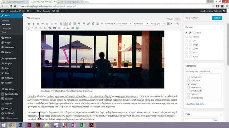Open the text color dropdown arrow
Image resolution: width=229 pixels, height=128 pixels.
32,28
